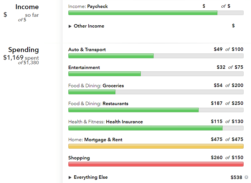Click the Restaurants budget progress bar
Viewport: 251px width, 183px height.
(156, 110)
